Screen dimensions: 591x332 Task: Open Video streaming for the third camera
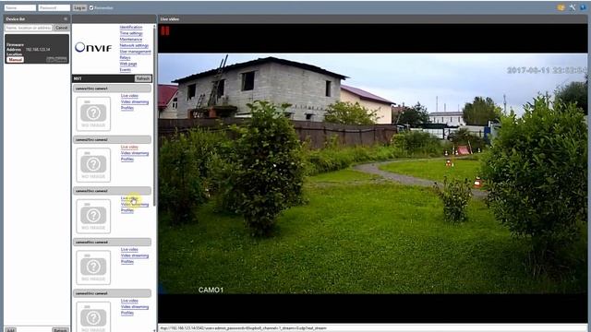coord(135,204)
